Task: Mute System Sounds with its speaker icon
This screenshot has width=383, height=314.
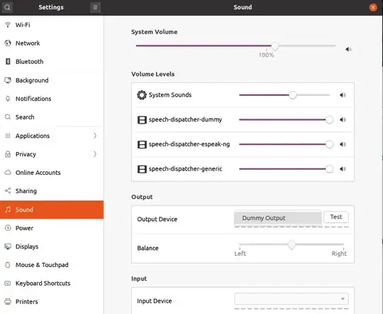Action: pos(343,95)
